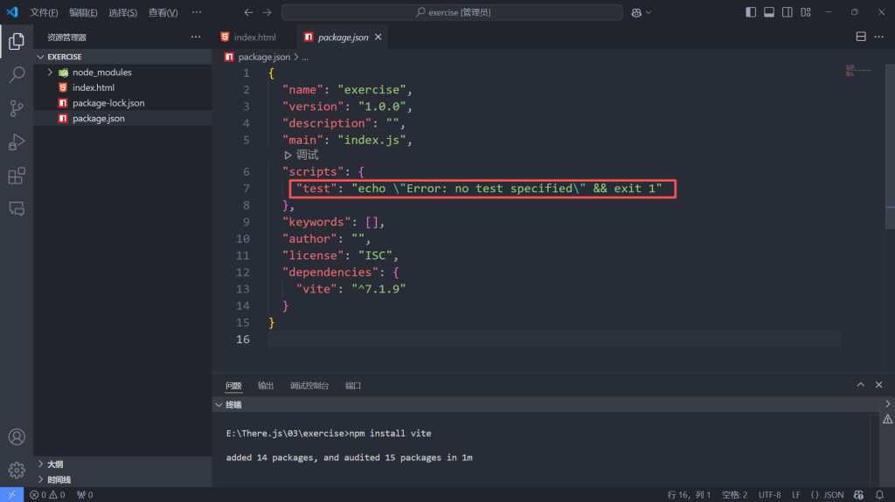Expand the 时间线 timeline section
Viewport: 895px width, 502px height.
pyautogui.click(x=41, y=479)
